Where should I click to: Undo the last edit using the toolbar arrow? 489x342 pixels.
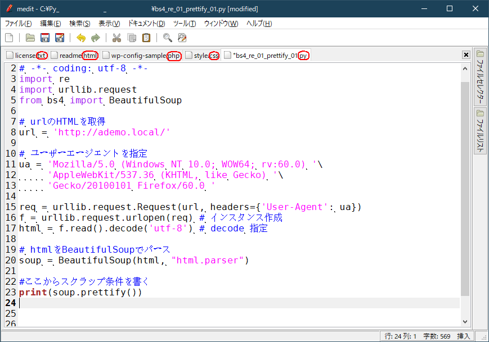[x=81, y=38]
